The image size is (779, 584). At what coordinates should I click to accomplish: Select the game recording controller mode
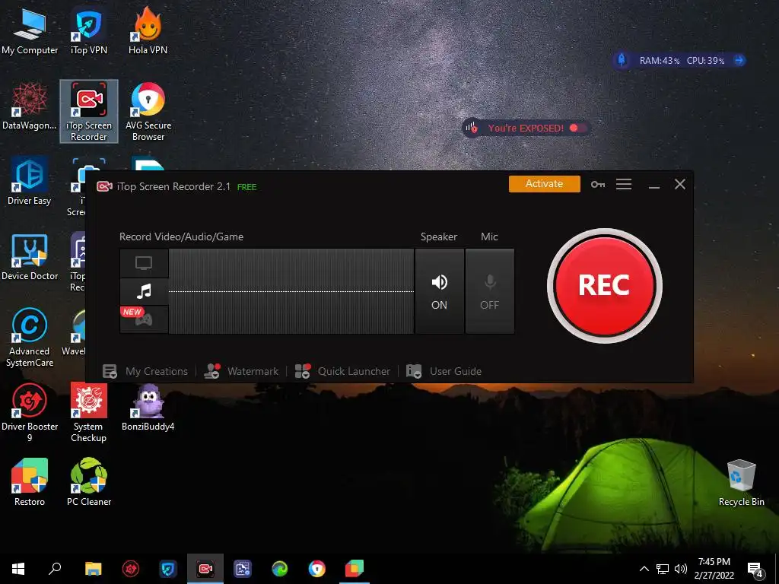click(x=144, y=320)
